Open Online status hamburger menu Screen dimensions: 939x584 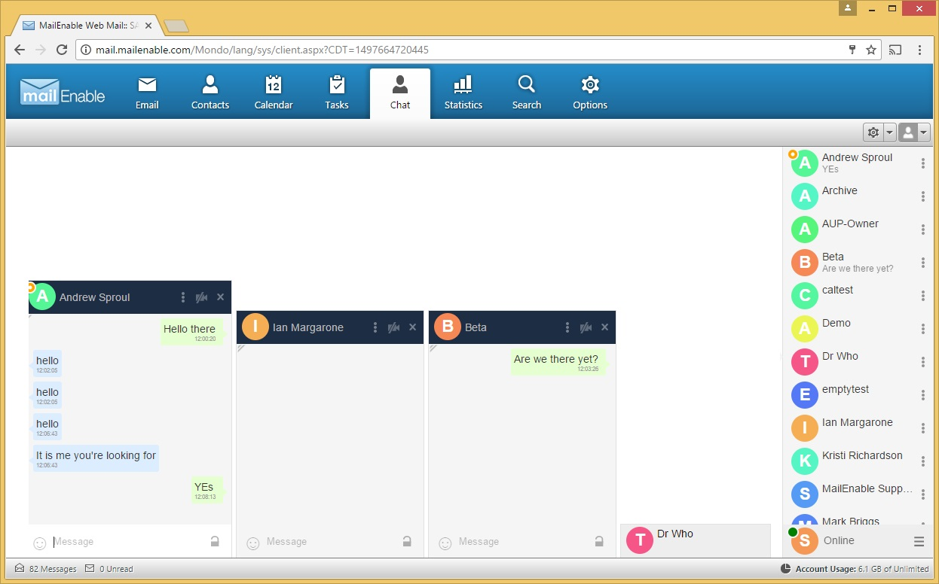coord(919,541)
